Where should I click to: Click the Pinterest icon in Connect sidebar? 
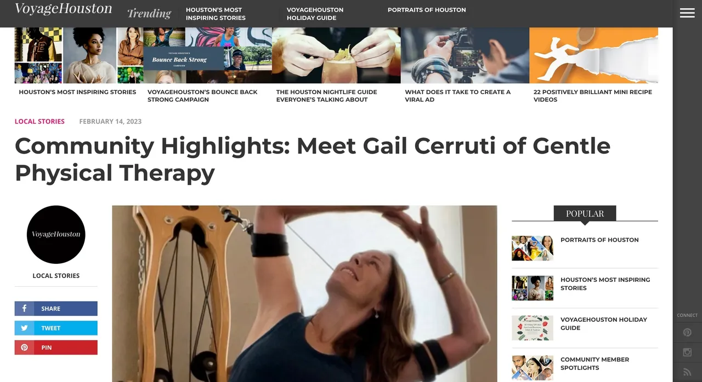687,332
